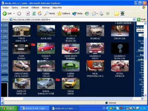Image resolution: width=148 pixels, height=111 pixels.
Task: Click the History toolbar icon
Action: [x=87, y=14]
